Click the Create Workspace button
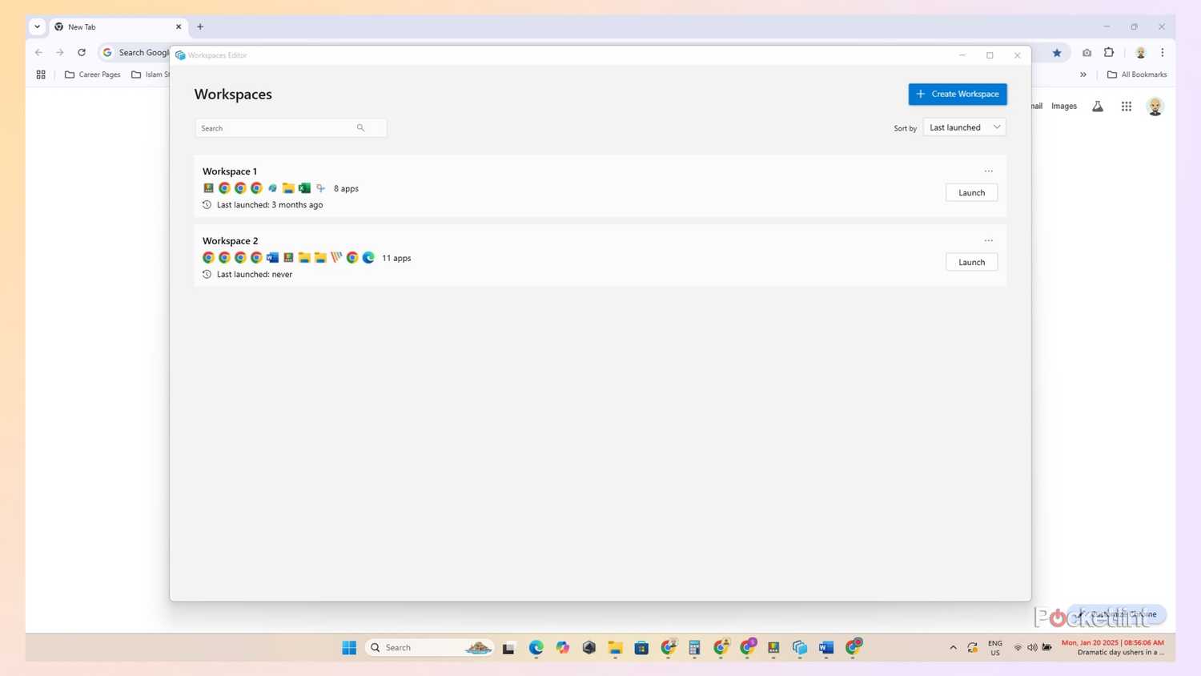 click(957, 95)
